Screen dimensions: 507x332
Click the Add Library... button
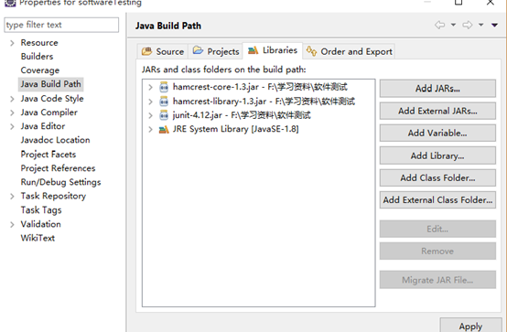(437, 155)
